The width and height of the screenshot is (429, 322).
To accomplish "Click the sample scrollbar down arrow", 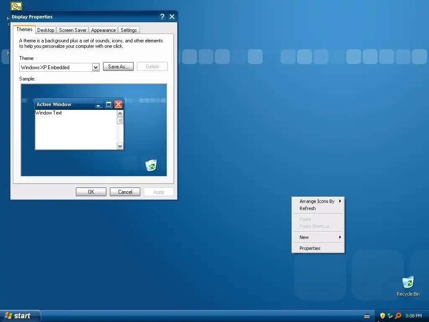I will click(x=120, y=146).
